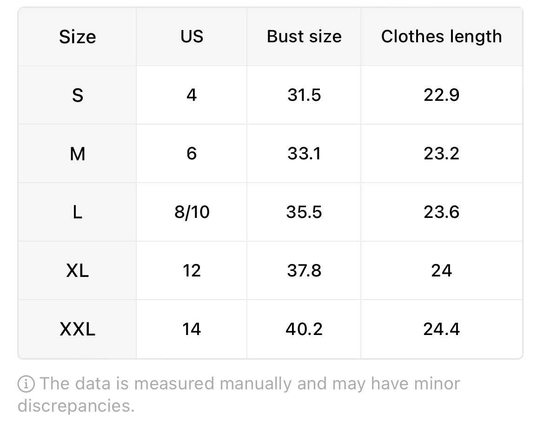Click the bust size 31.5 cell
544x440 pixels.
click(x=304, y=95)
